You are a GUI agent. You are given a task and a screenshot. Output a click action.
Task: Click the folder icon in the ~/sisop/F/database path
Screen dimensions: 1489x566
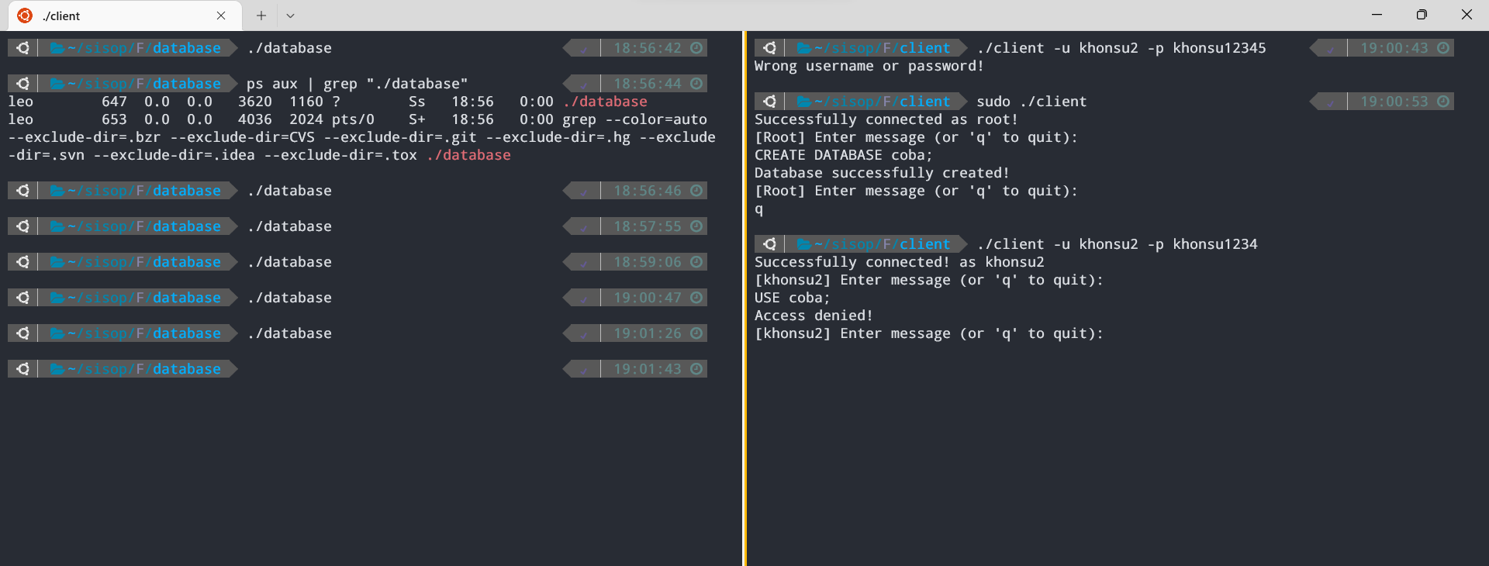[59, 47]
